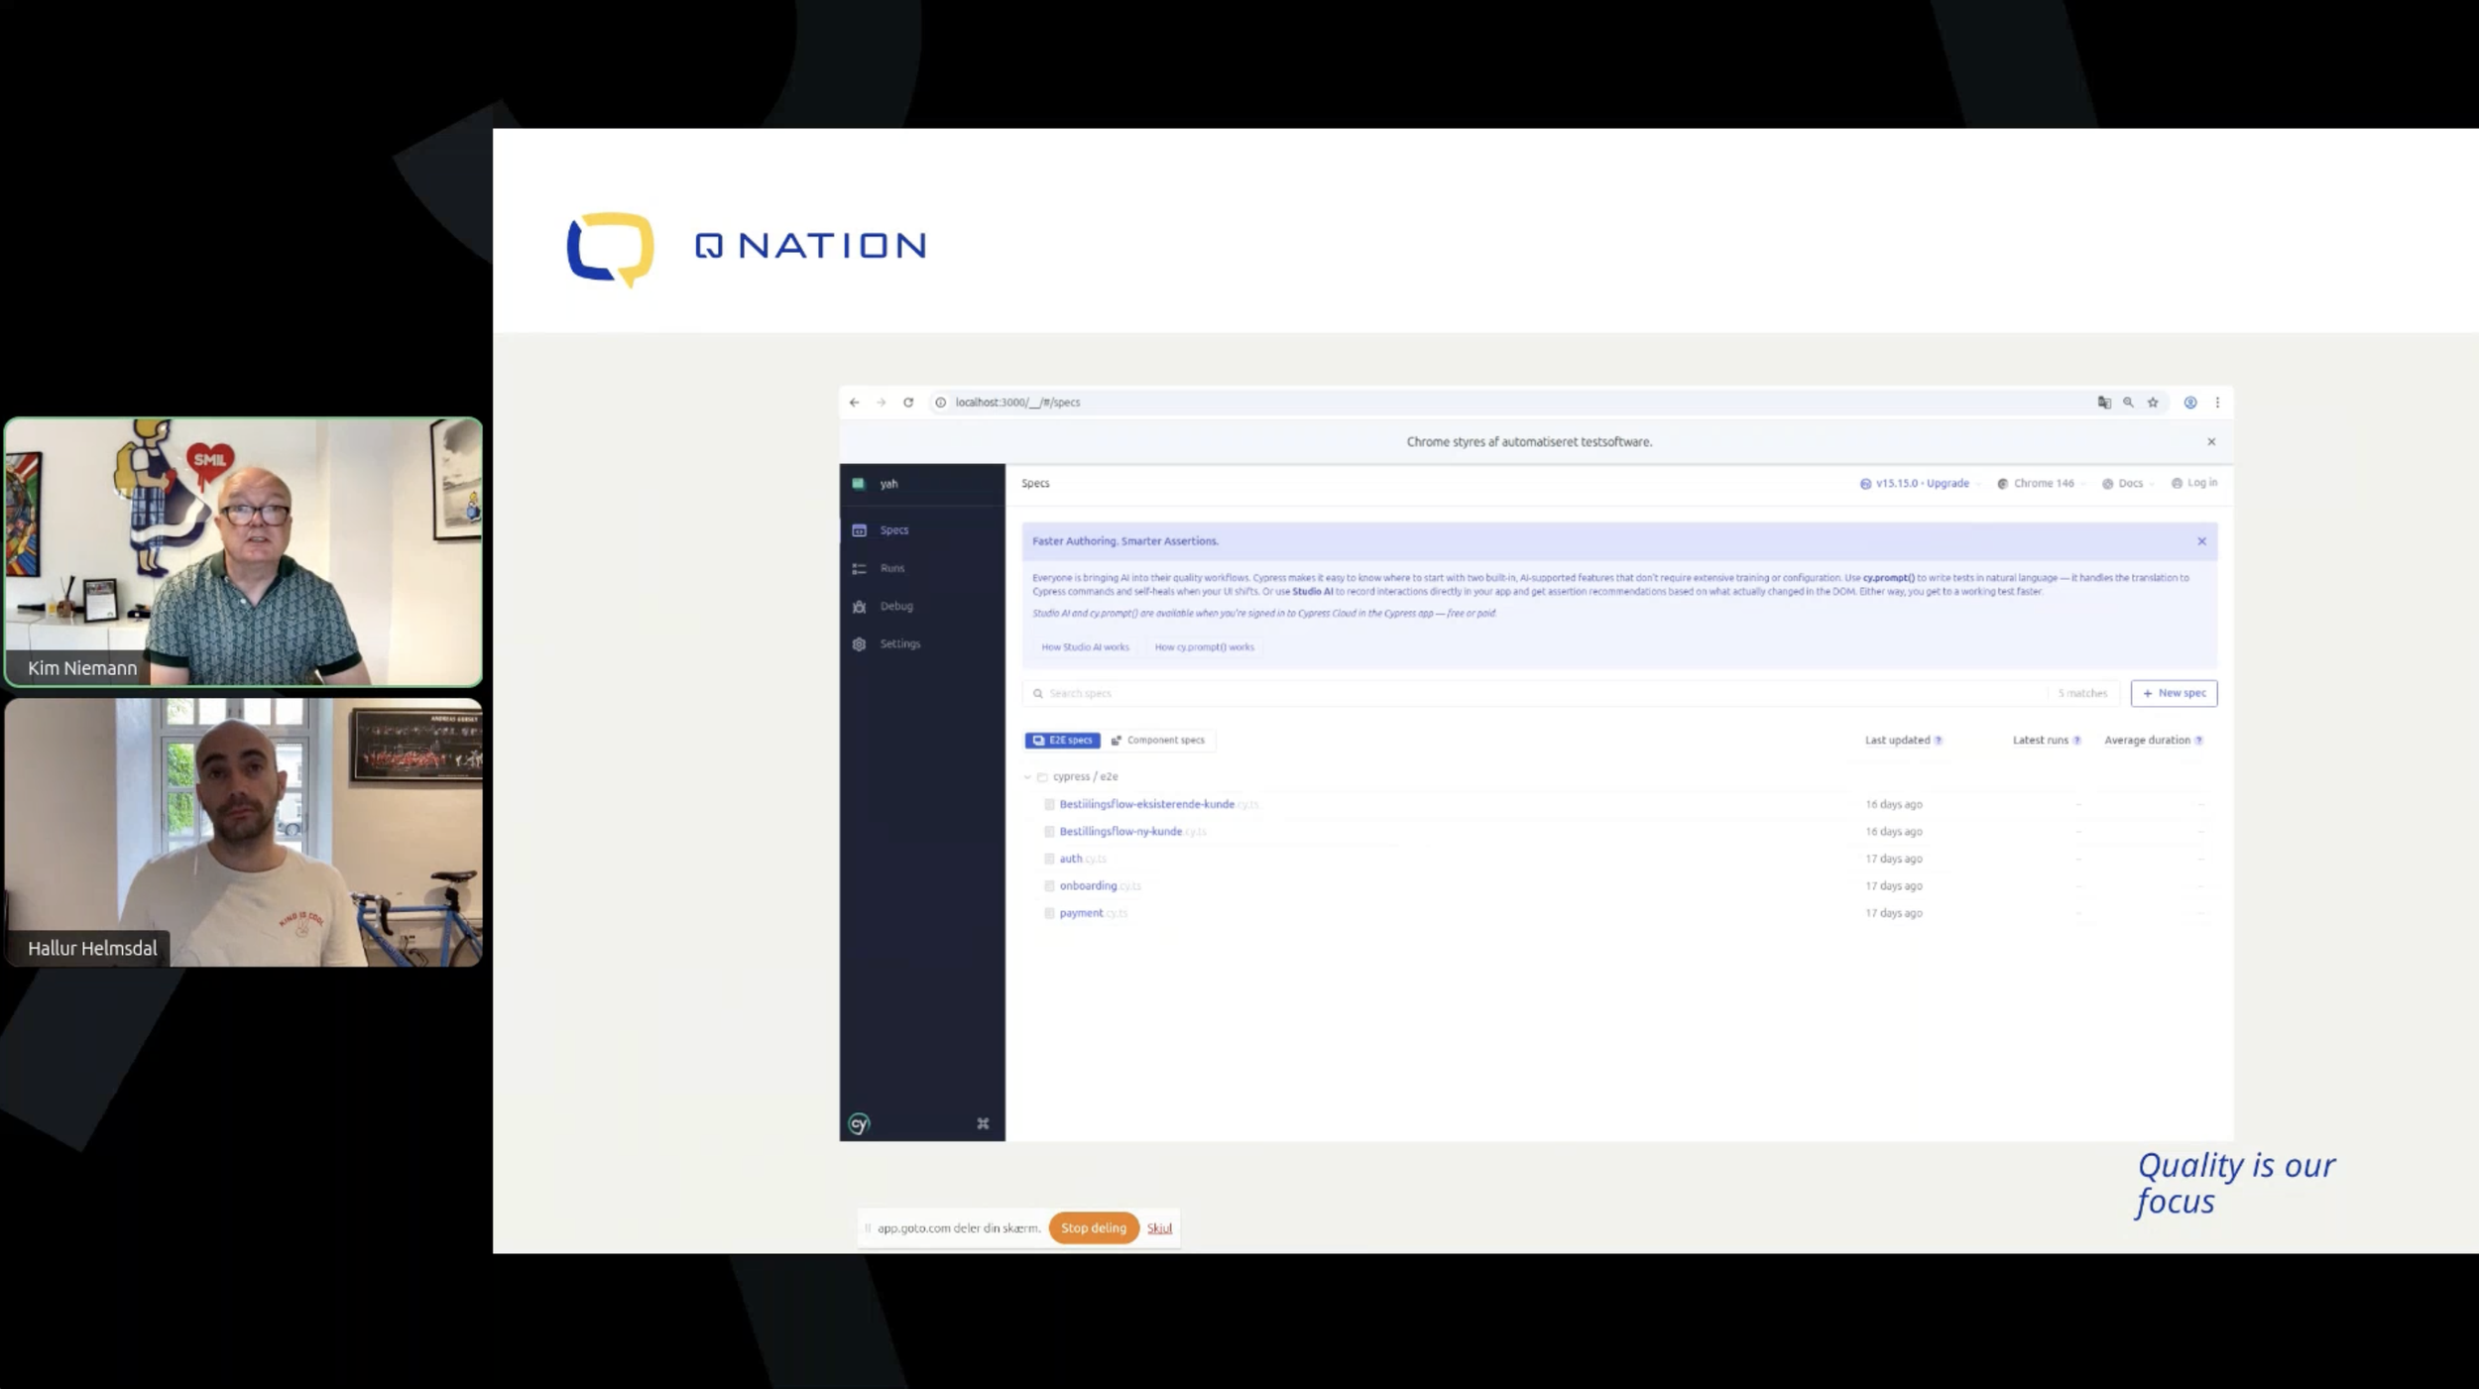This screenshot has height=1389, width=2479.
Task: Click the Specs page heading
Action: point(1035,484)
